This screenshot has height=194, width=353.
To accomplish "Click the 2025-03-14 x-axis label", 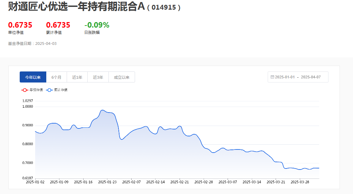I will [x=252, y=182].
